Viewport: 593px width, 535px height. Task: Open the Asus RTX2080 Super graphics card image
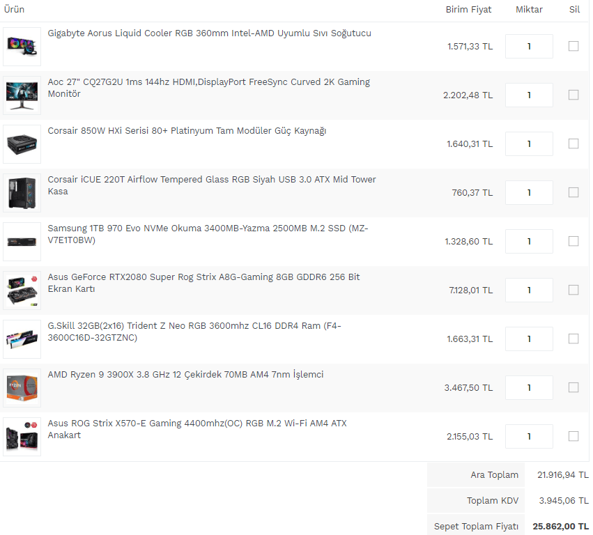(x=22, y=290)
